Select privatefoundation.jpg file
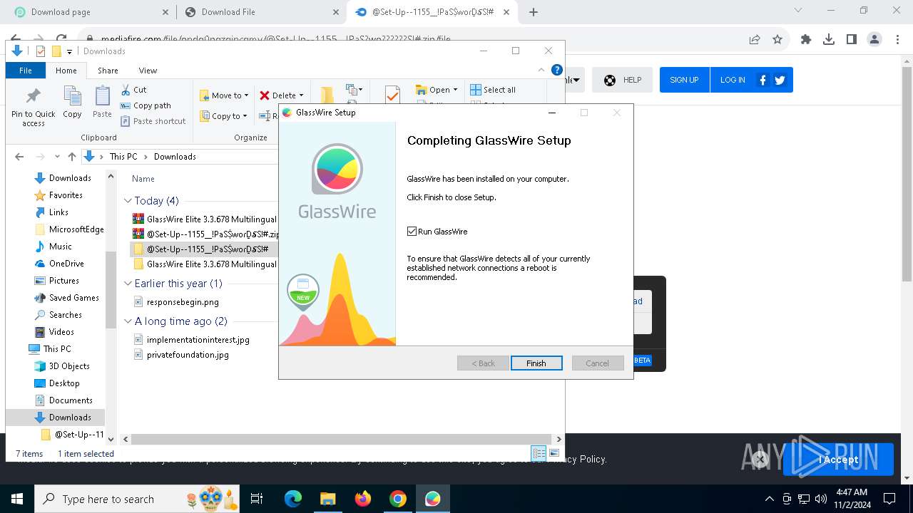Viewport: 913px width, 513px height. click(181, 355)
